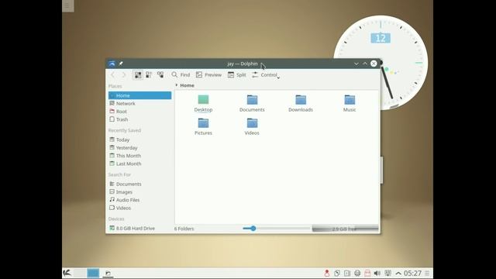Switch to the first virtual desktop pager

coord(80,273)
